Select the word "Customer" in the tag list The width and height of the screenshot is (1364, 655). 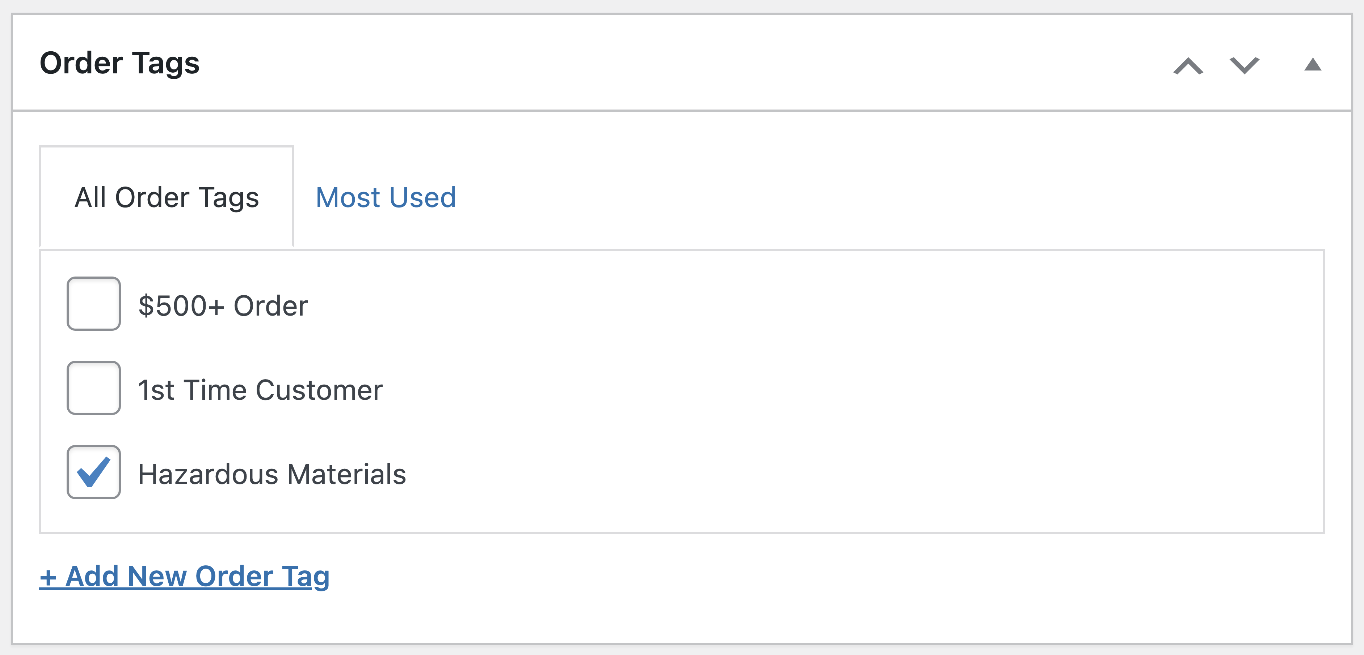(x=319, y=390)
